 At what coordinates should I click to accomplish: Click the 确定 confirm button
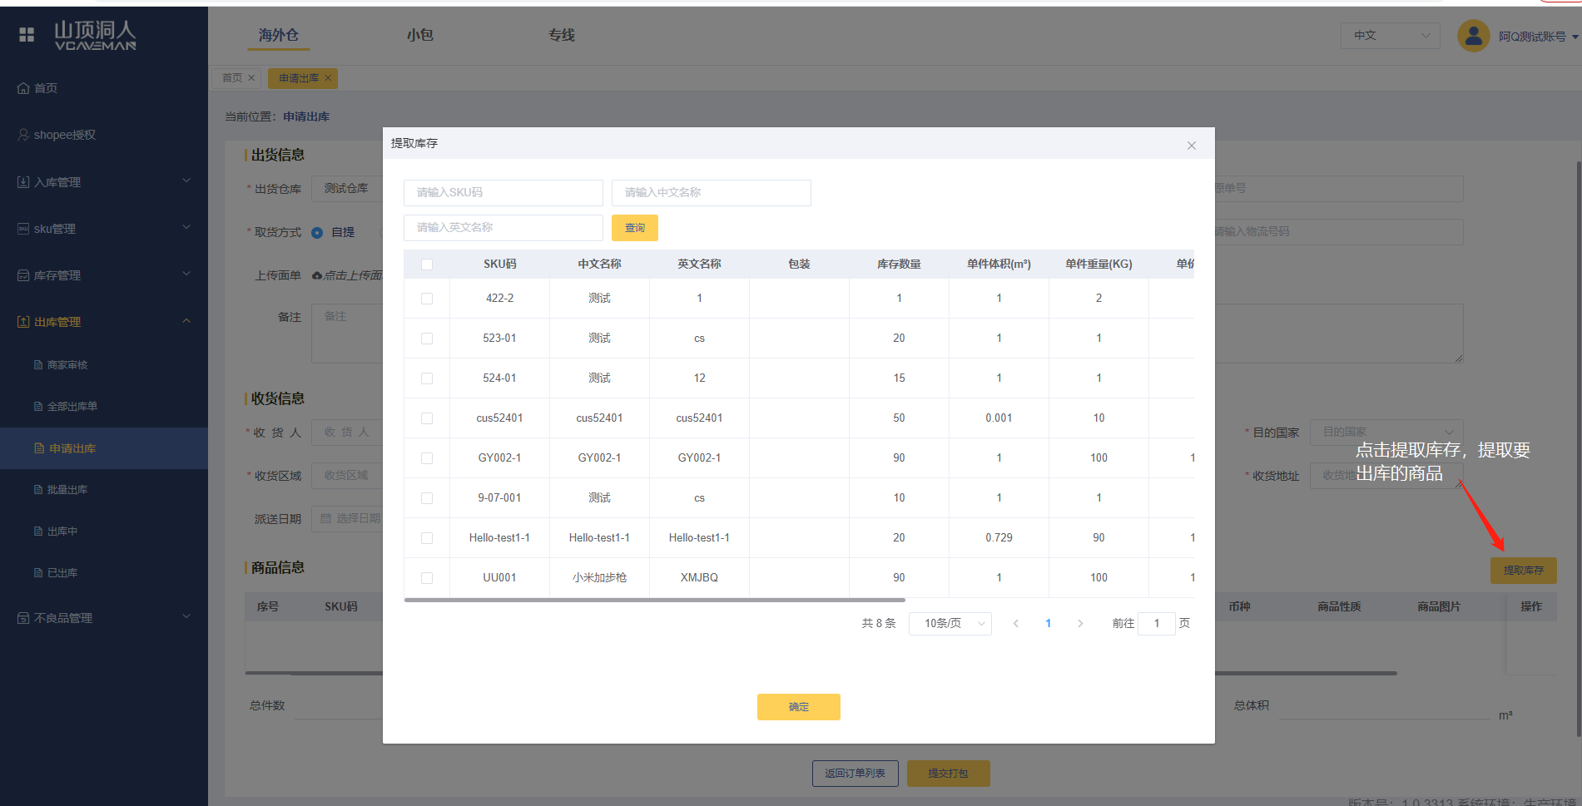798,706
